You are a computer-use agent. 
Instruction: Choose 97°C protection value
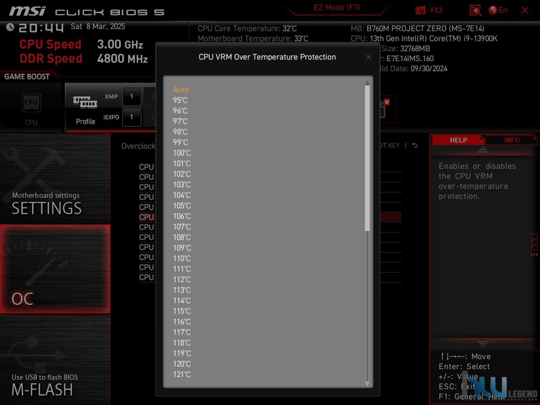(x=180, y=121)
